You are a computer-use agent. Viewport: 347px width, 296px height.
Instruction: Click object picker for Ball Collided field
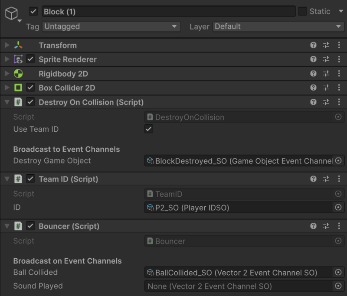[x=338, y=272]
